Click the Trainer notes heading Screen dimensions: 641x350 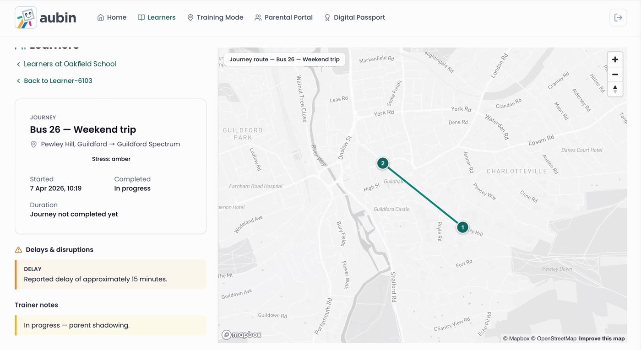[36, 305]
